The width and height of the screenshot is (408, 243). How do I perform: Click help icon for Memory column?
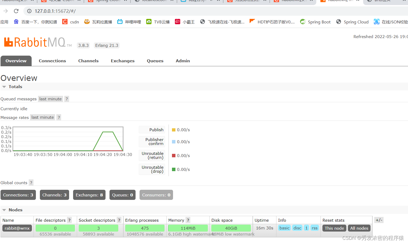pyautogui.click(x=188, y=220)
